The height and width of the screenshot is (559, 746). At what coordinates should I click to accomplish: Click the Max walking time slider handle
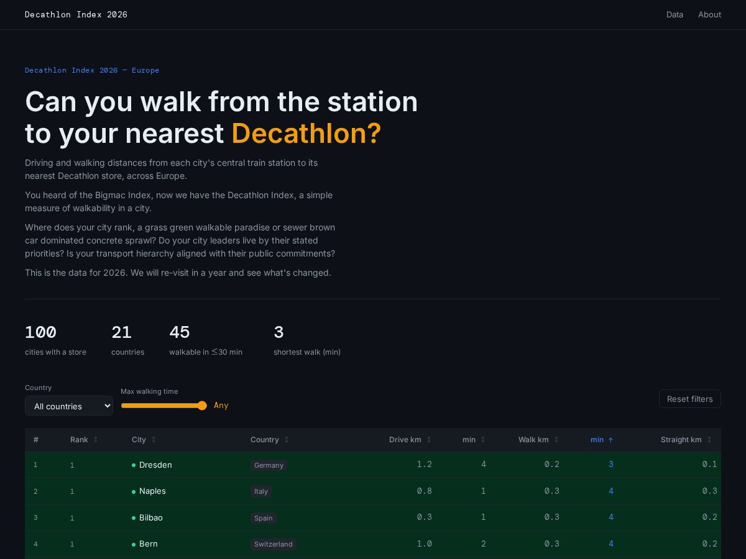point(202,406)
